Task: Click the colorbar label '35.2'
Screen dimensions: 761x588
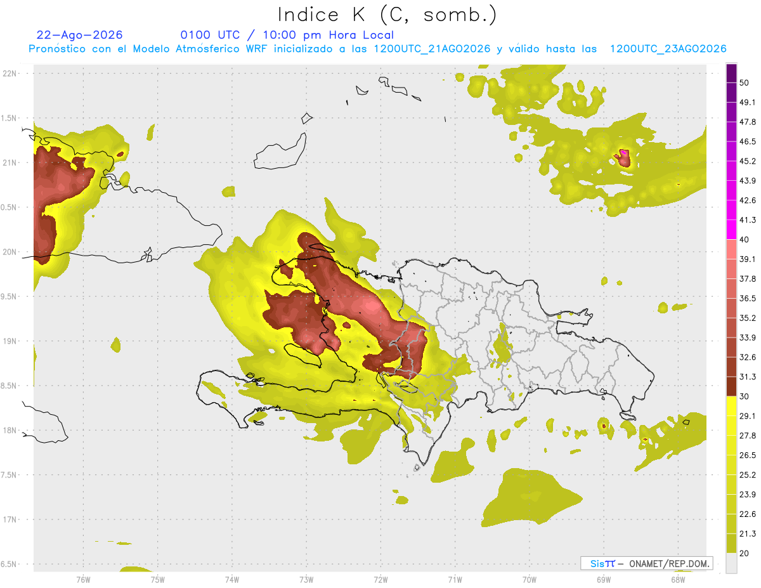Action: pos(747,318)
